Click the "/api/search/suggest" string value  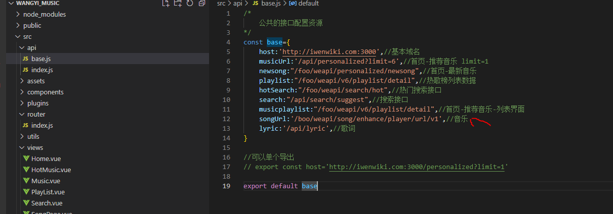tap(327, 100)
